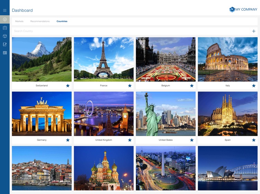The image size is (260, 194).
Task: Open the hamburger menu in the sidebar
Action: point(5,10)
